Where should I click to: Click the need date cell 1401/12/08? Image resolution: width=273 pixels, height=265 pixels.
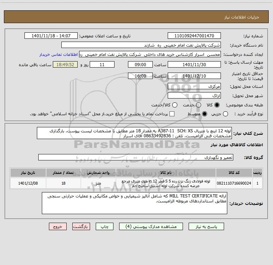coord(28,183)
